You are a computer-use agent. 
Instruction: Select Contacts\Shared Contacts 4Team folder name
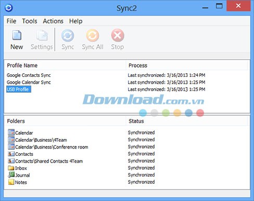coord(49,161)
